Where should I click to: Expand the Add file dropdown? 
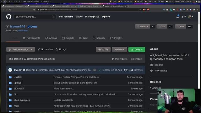click(119, 50)
